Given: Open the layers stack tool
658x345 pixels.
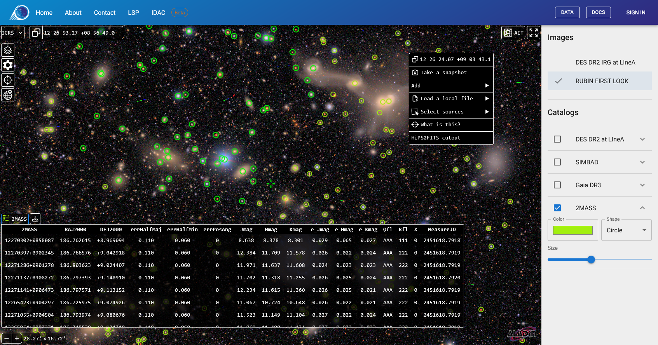Looking at the screenshot, I should pyautogui.click(x=8, y=50).
